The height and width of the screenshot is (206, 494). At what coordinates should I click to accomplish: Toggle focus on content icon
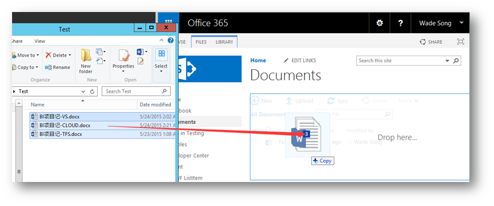tap(461, 42)
